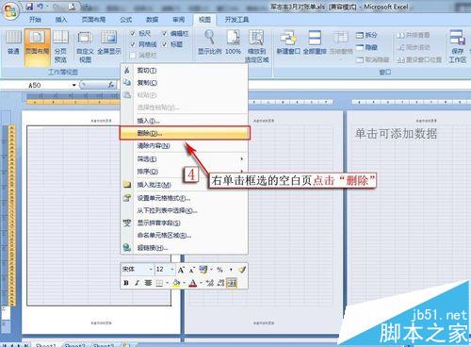This screenshot has width=471, height=347.
Task: Save workbook via quick access toolbar
Action: [29, 7]
